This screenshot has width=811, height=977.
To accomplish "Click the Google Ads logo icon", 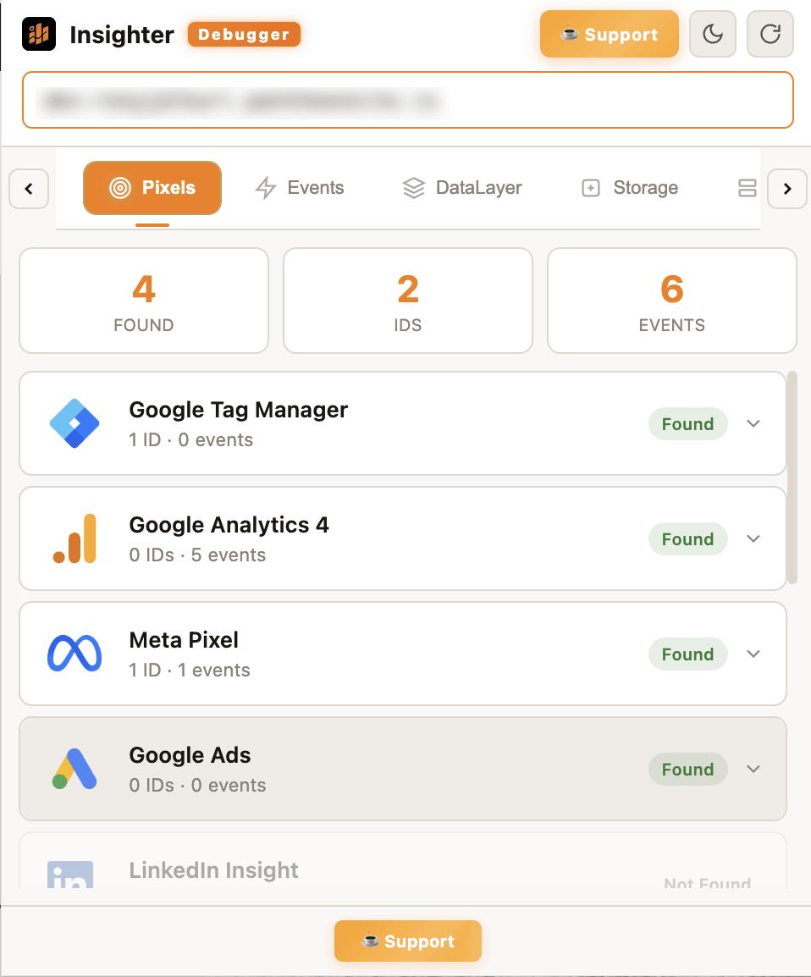I will (x=74, y=769).
